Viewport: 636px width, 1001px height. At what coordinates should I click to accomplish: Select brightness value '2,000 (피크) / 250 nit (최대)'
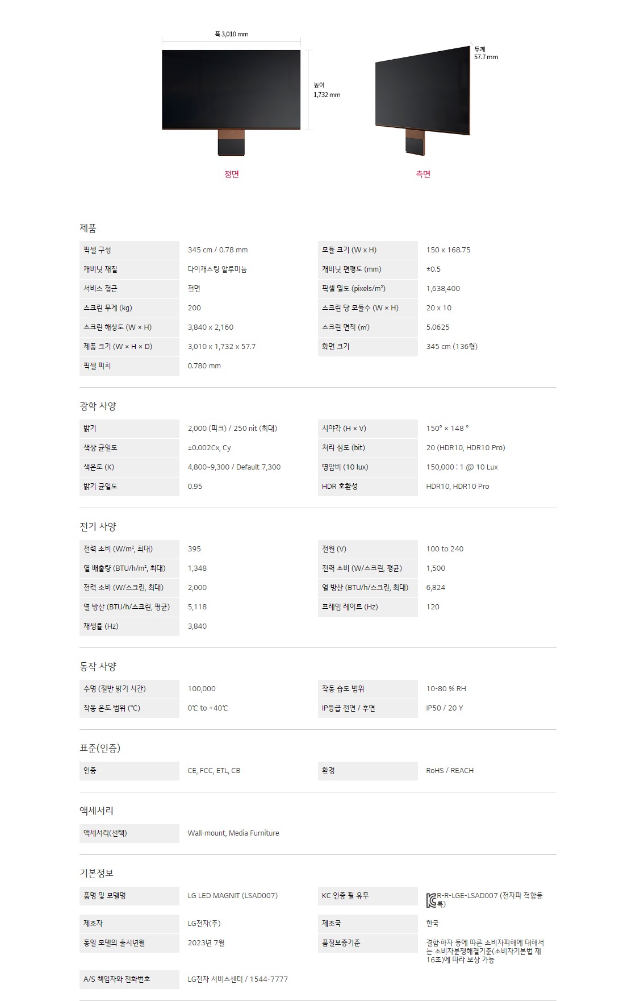(x=232, y=429)
